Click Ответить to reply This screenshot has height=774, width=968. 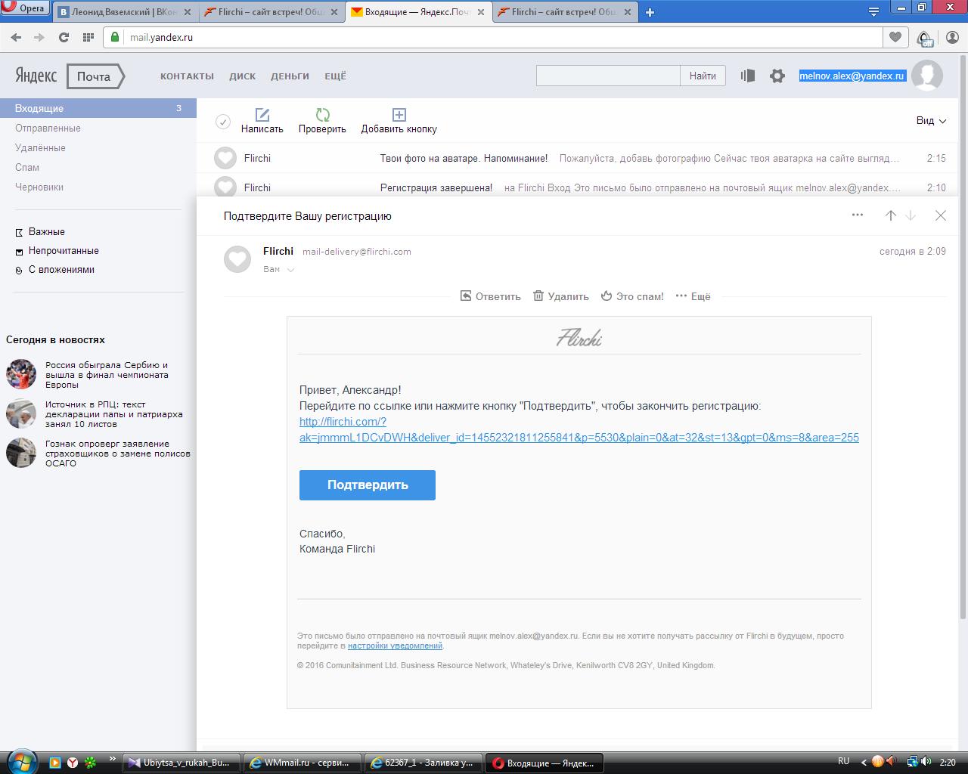coord(491,296)
